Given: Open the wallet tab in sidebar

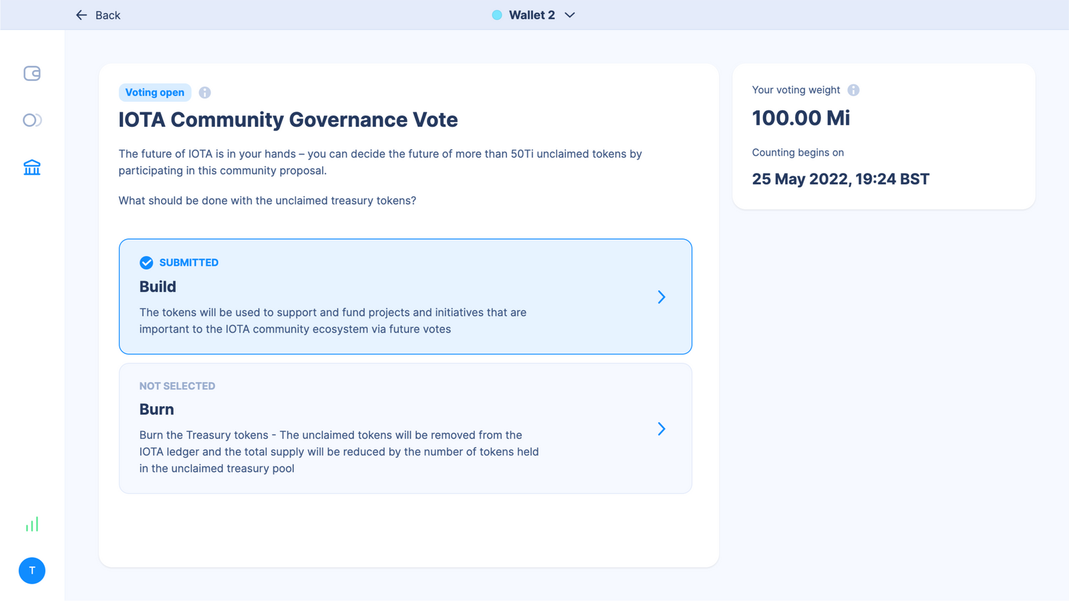Looking at the screenshot, I should (x=32, y=73).
